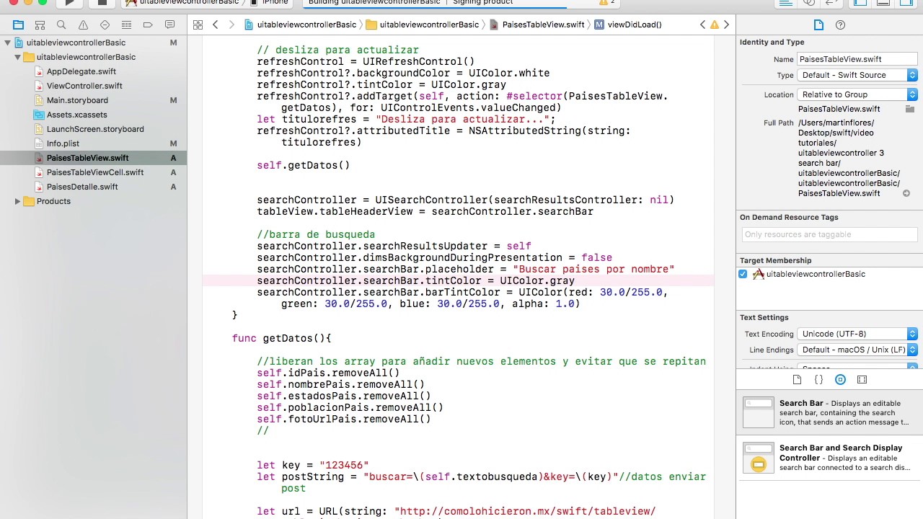The image size is (923, 519).
Task: Show the Object library
Action: (x=840, y=379)
